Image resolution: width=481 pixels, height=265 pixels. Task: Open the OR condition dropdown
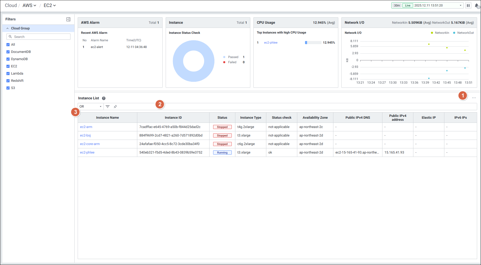tap(91, 107)
